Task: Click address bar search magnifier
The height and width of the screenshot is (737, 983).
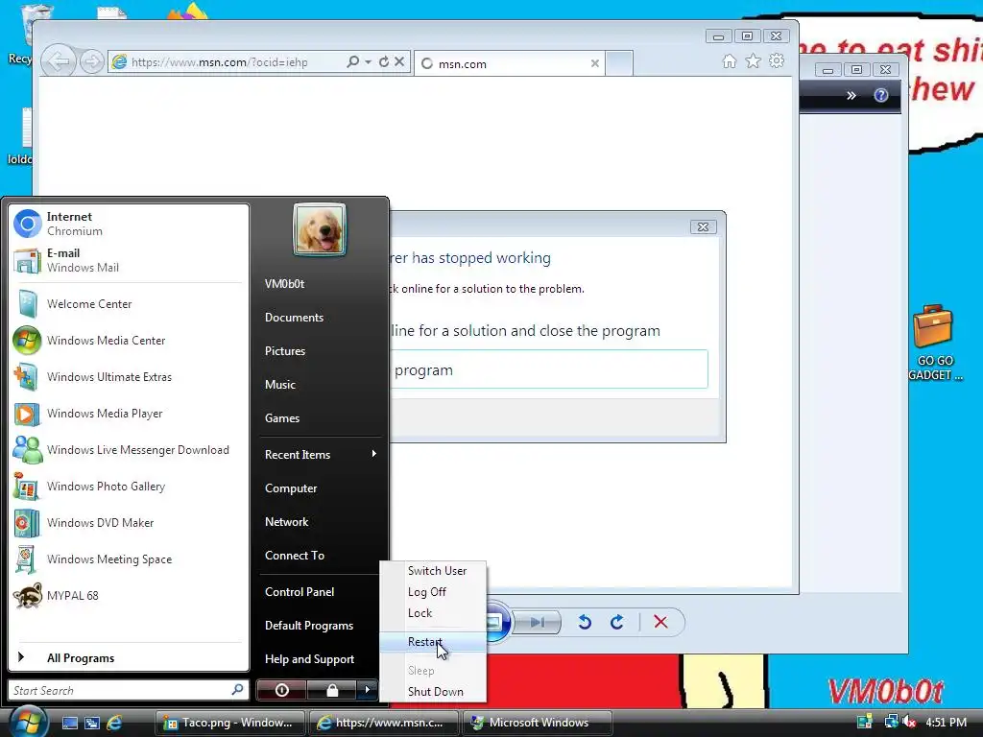Action: pos(353,61)
